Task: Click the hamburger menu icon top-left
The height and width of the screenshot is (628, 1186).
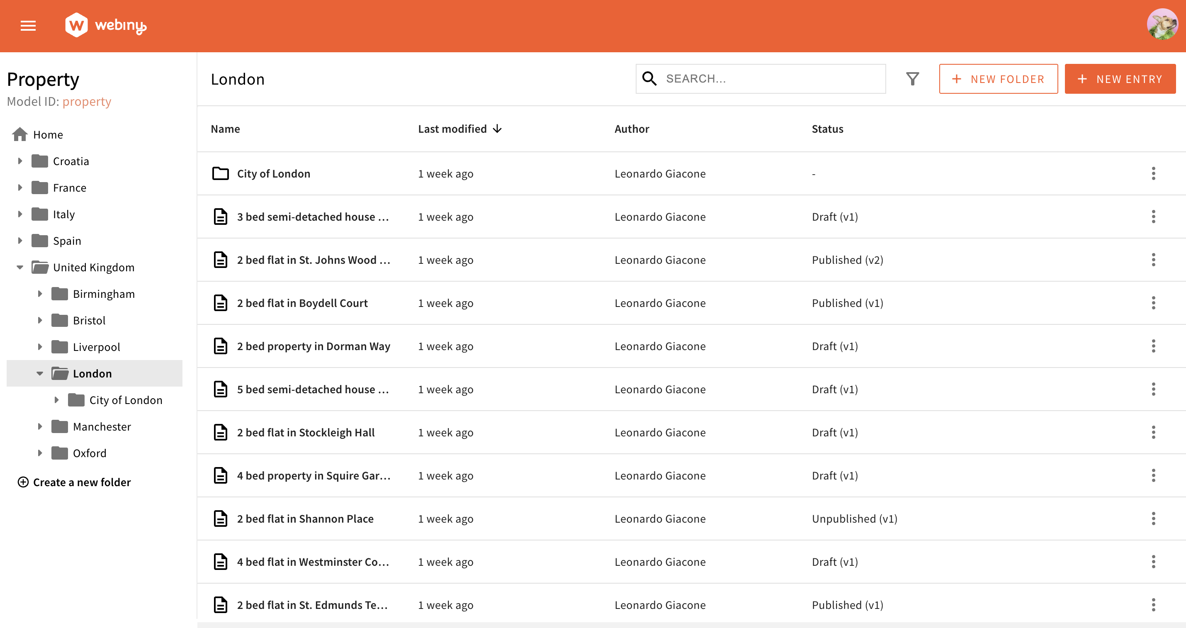Action: click(x=27, y=26)
